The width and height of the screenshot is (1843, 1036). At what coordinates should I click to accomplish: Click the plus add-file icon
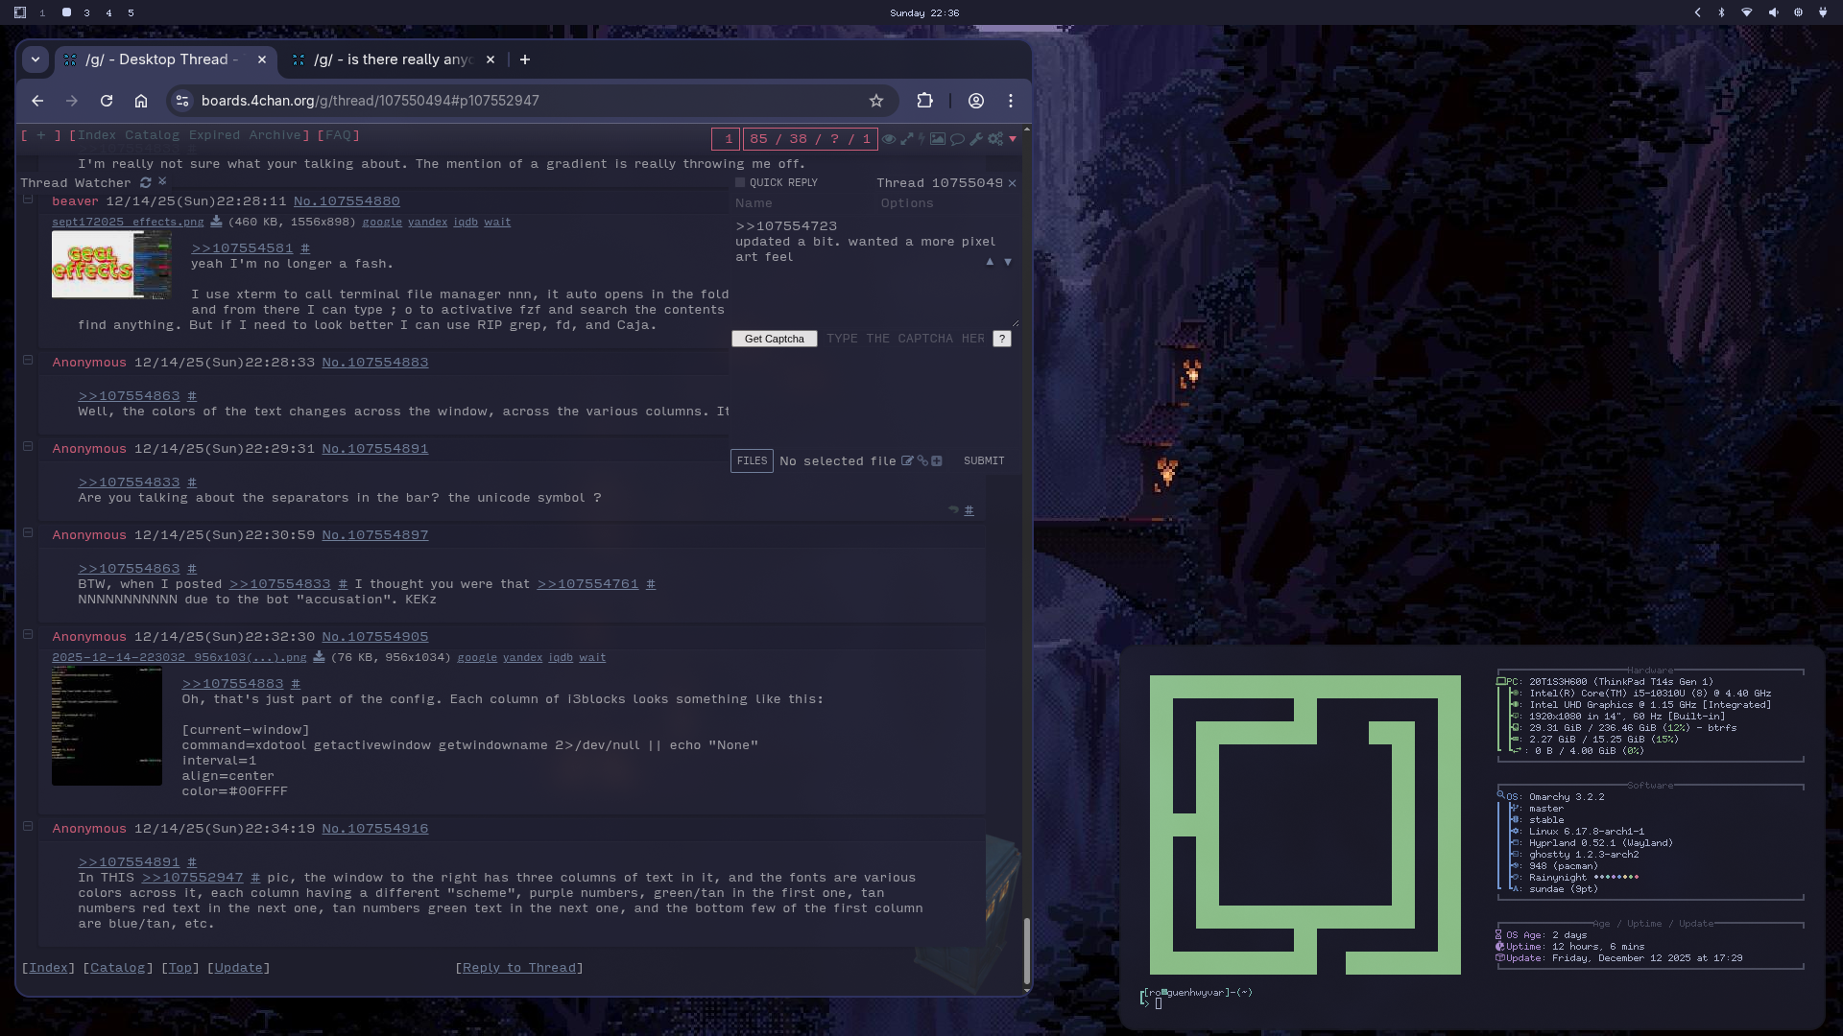[x=937, y=461]
